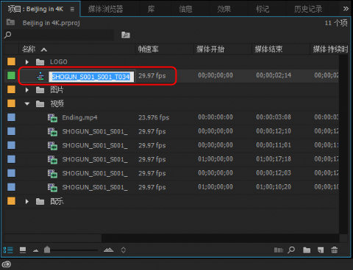Click clip icon of row ending 01;00;10;20
Image resolution: width=353 pixels, height=270 pixels.
tap(52, 188)
